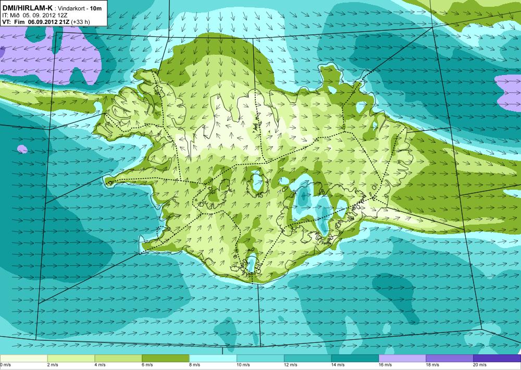Click the lavender 16–18 m/s legend swatch
Image resolution: width=521 pixels, height=370 pixels.
402,359
